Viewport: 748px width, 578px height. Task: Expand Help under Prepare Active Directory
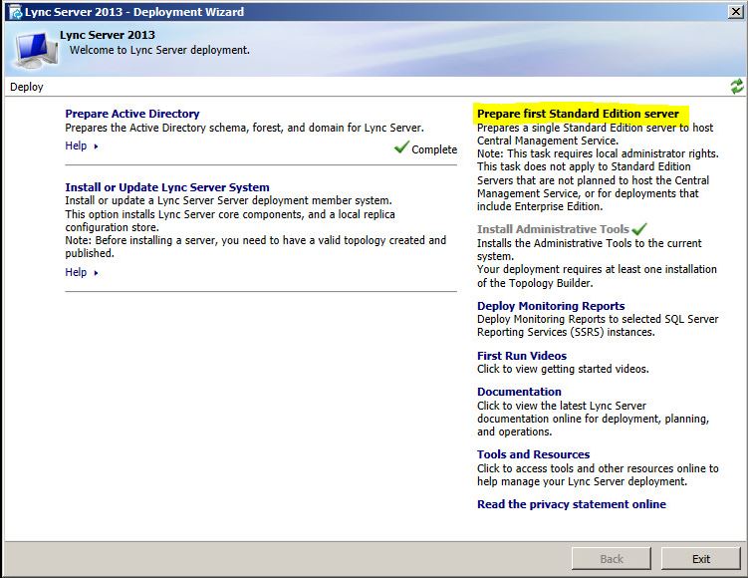[82, 145]
